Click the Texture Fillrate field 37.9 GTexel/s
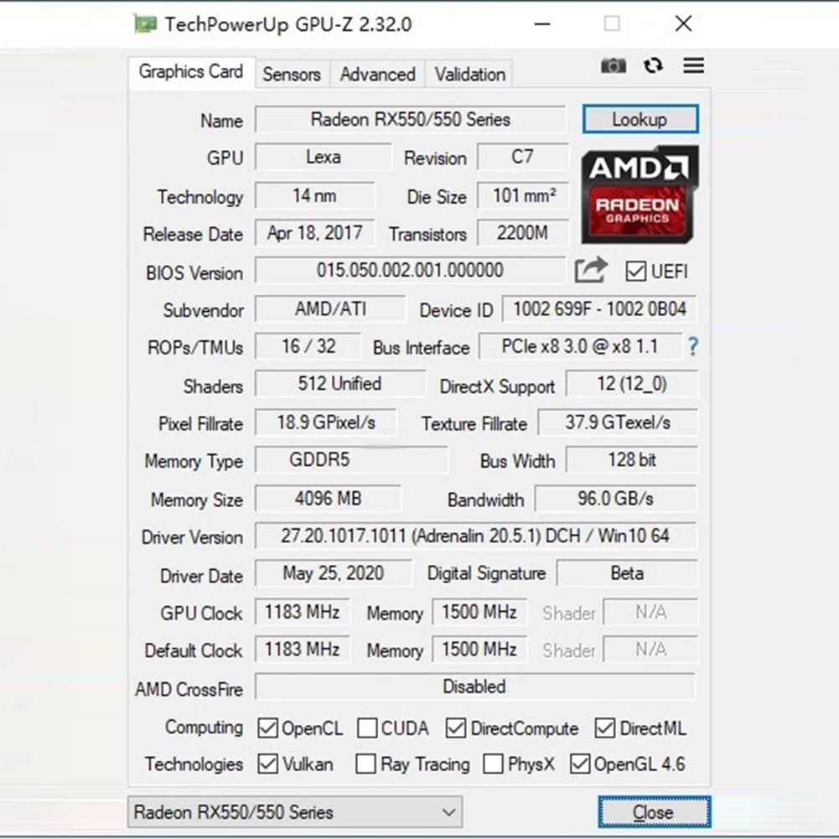The height and width of the screenshot is (839, 839). click(x=618, y=422)
